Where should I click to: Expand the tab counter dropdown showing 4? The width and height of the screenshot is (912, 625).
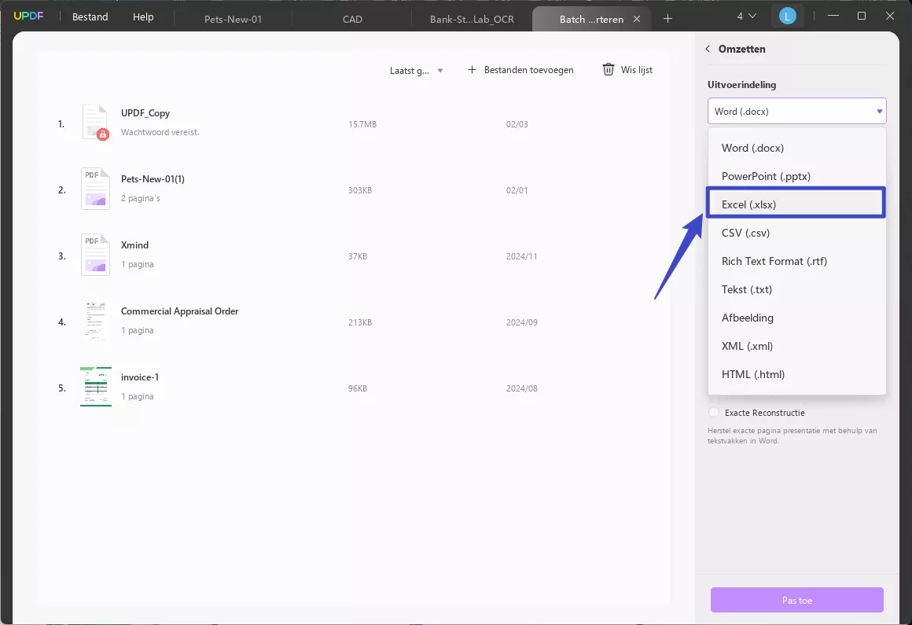pos(747,15)
